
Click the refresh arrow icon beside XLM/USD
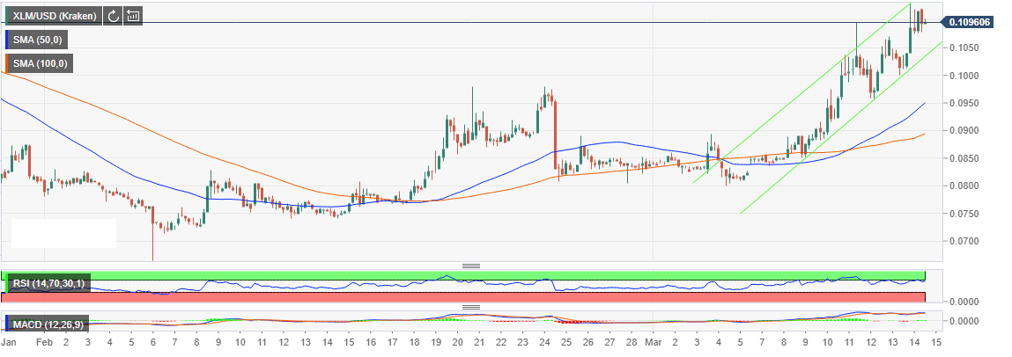point(113,16)
